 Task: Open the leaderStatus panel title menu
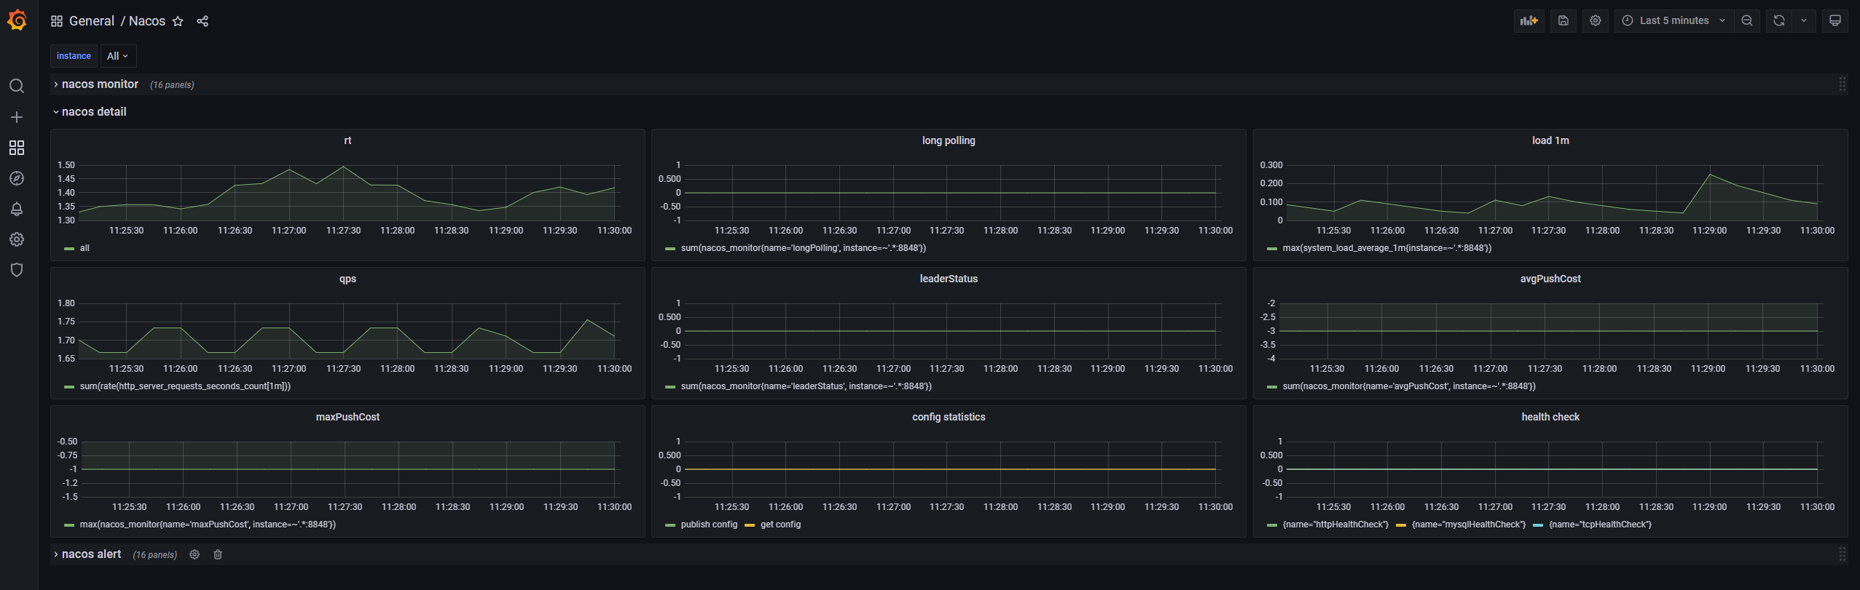pyautogui.click(x=949, y=279)
